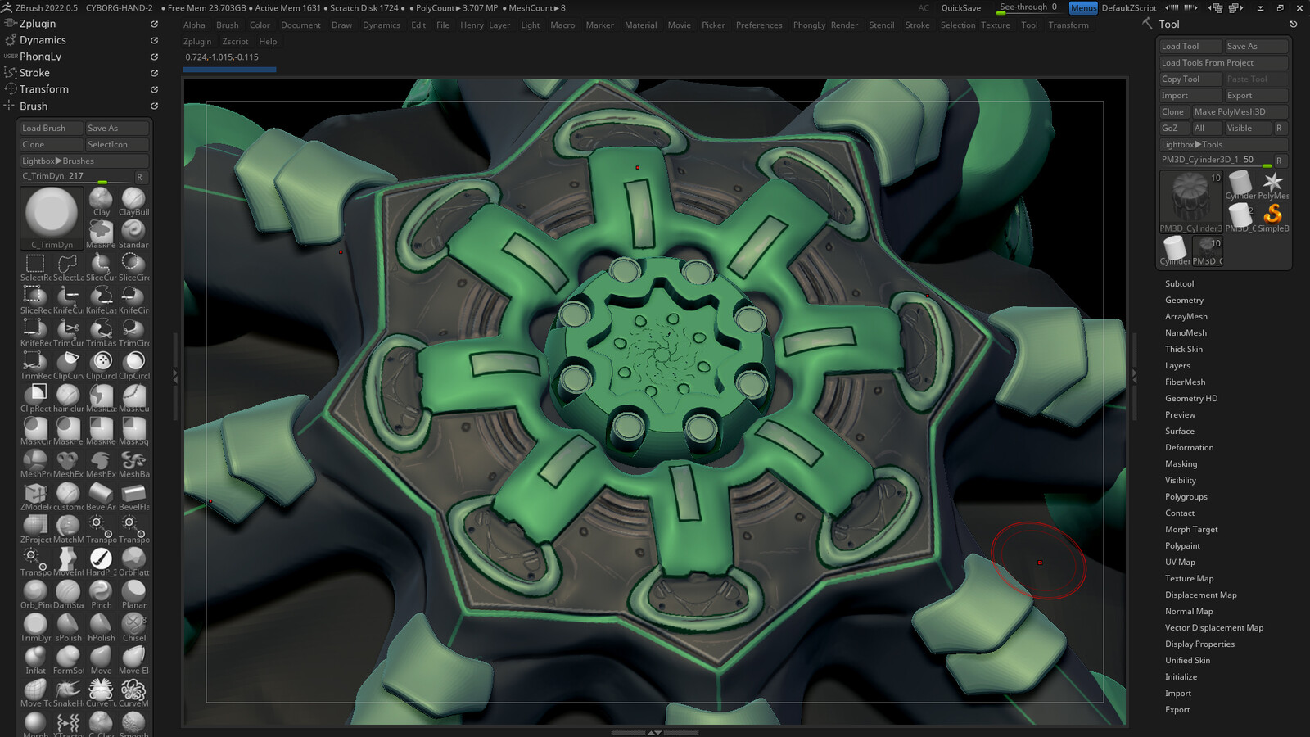
Task: Select the Clay brush
Action: [x=101, y=201]
